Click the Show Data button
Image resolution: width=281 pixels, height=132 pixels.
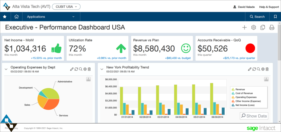pyautogui.click(x=254, y=116)
